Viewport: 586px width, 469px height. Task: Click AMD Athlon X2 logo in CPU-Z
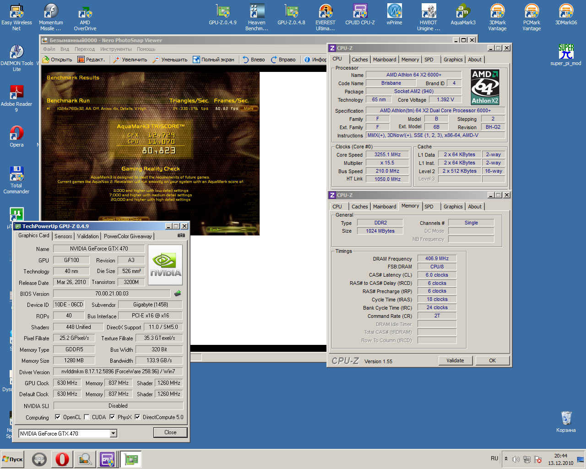point(485,87)
